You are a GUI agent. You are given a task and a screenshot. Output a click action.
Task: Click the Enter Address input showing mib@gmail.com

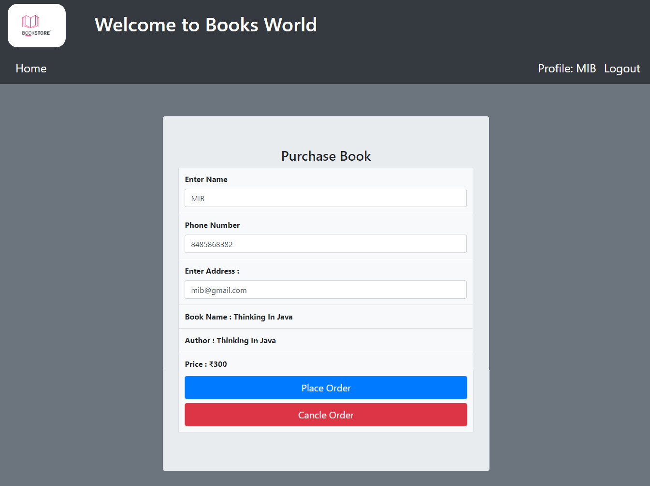click(x=325, y=290)
